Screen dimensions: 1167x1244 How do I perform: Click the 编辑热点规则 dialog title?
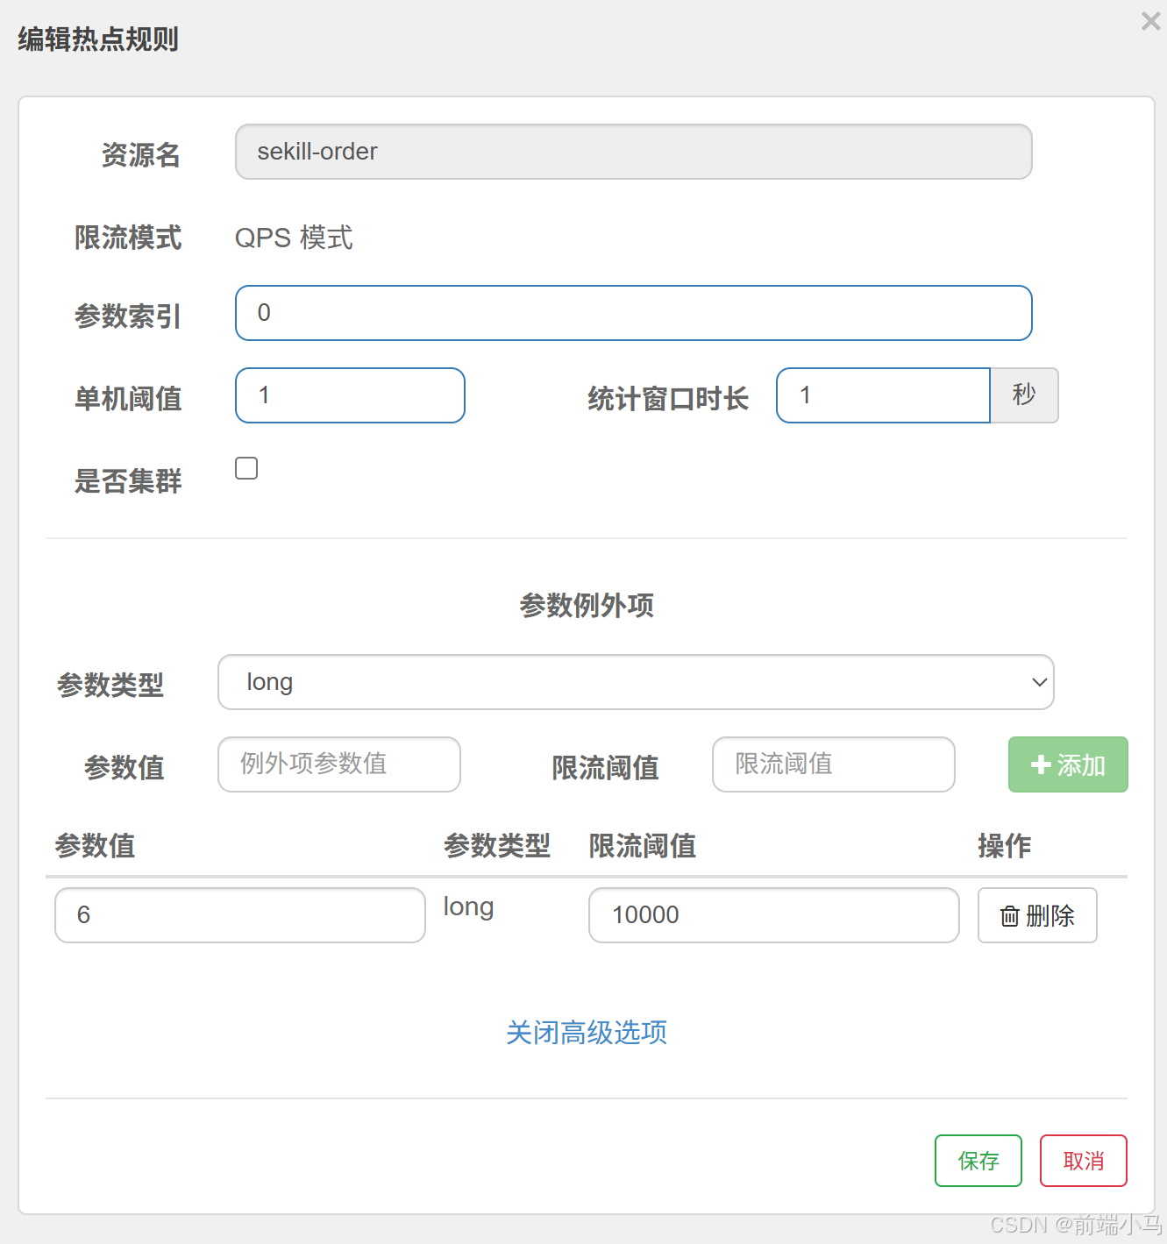98,39
